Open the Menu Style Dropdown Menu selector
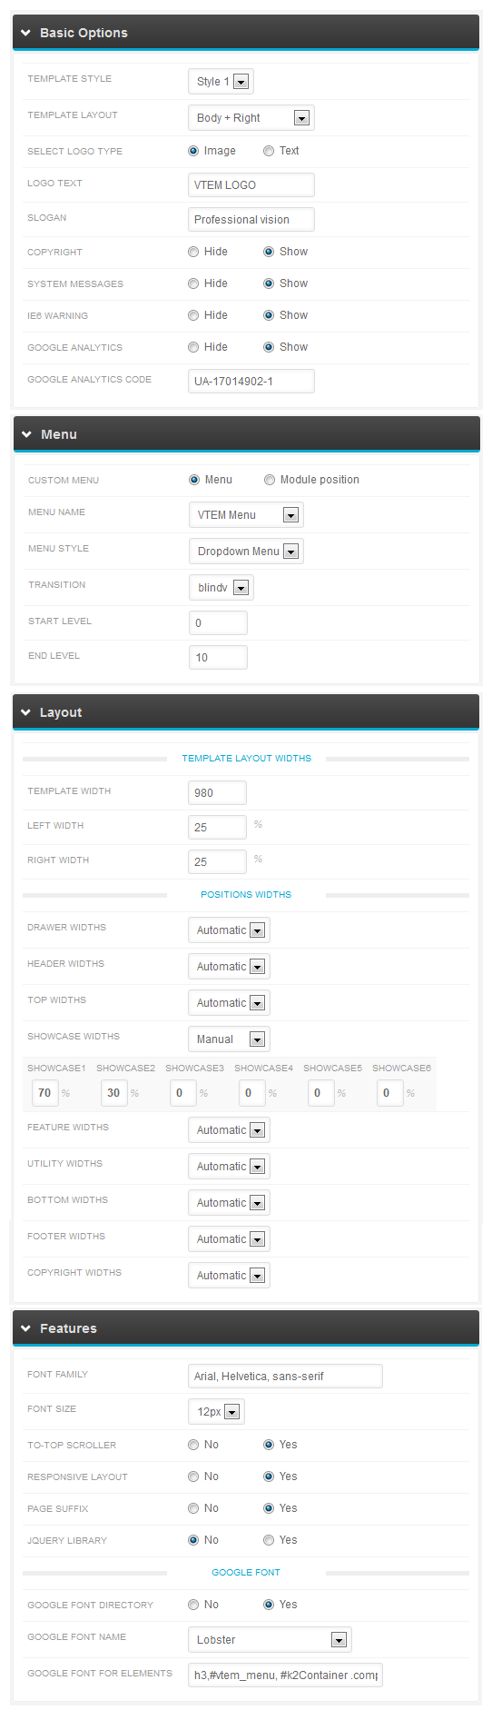Screen dimensions: 492x1720 click(246, 552)
